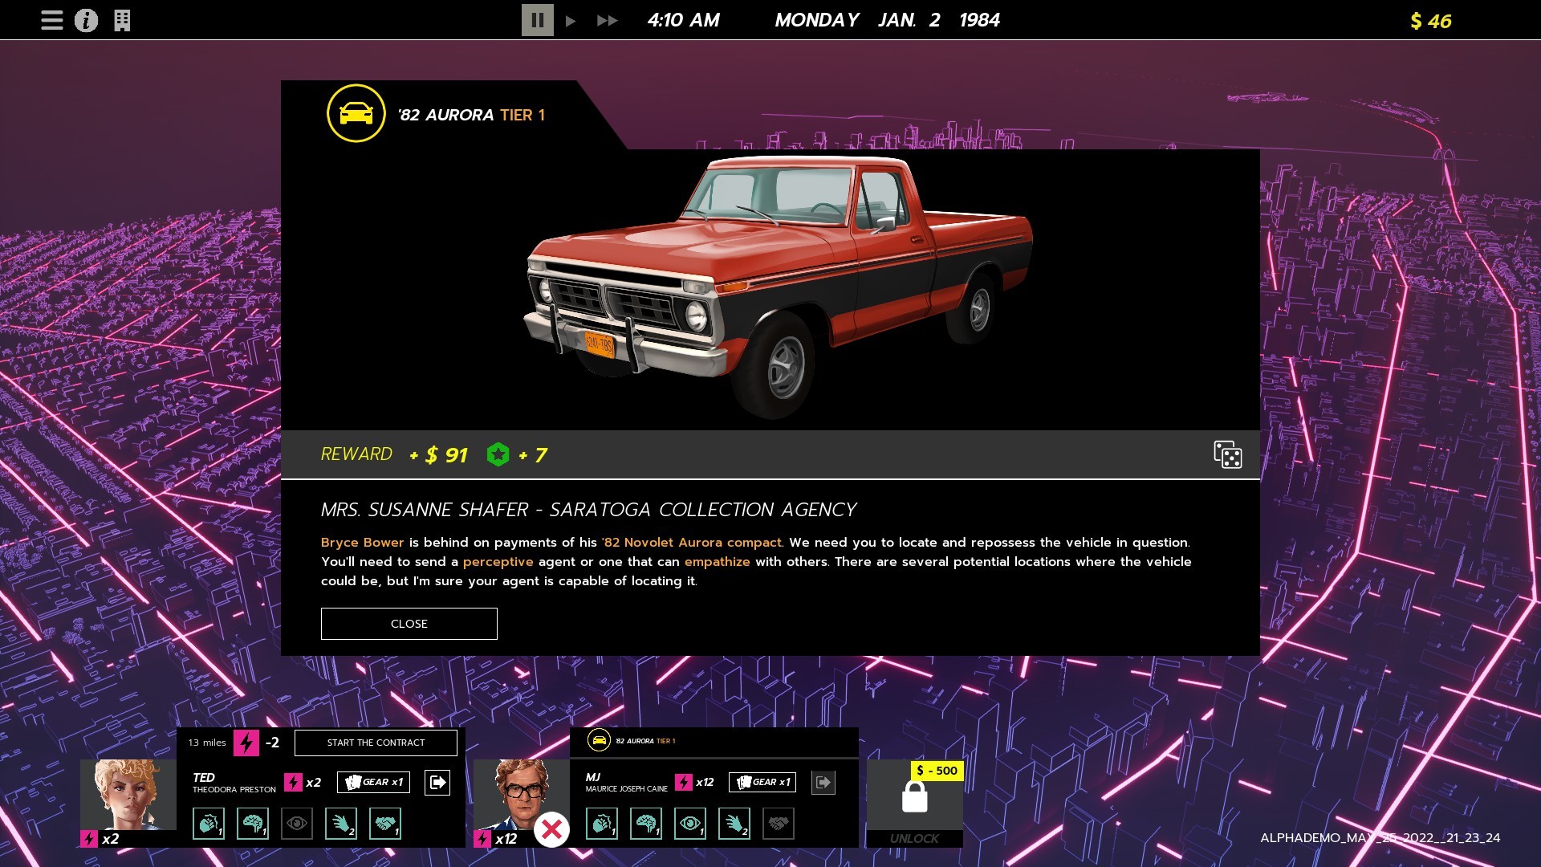Enable fast-forward game speed
Screen dimensions: 1541x867
608,20
